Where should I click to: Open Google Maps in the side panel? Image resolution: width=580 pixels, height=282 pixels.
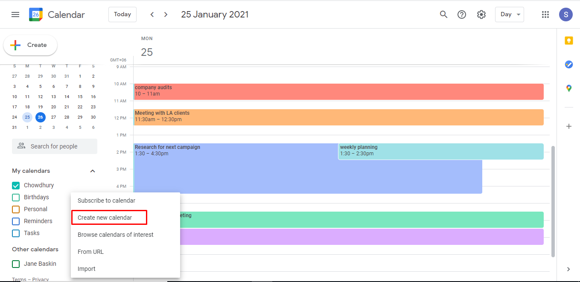pyautogui.click(x=568, y=88)
